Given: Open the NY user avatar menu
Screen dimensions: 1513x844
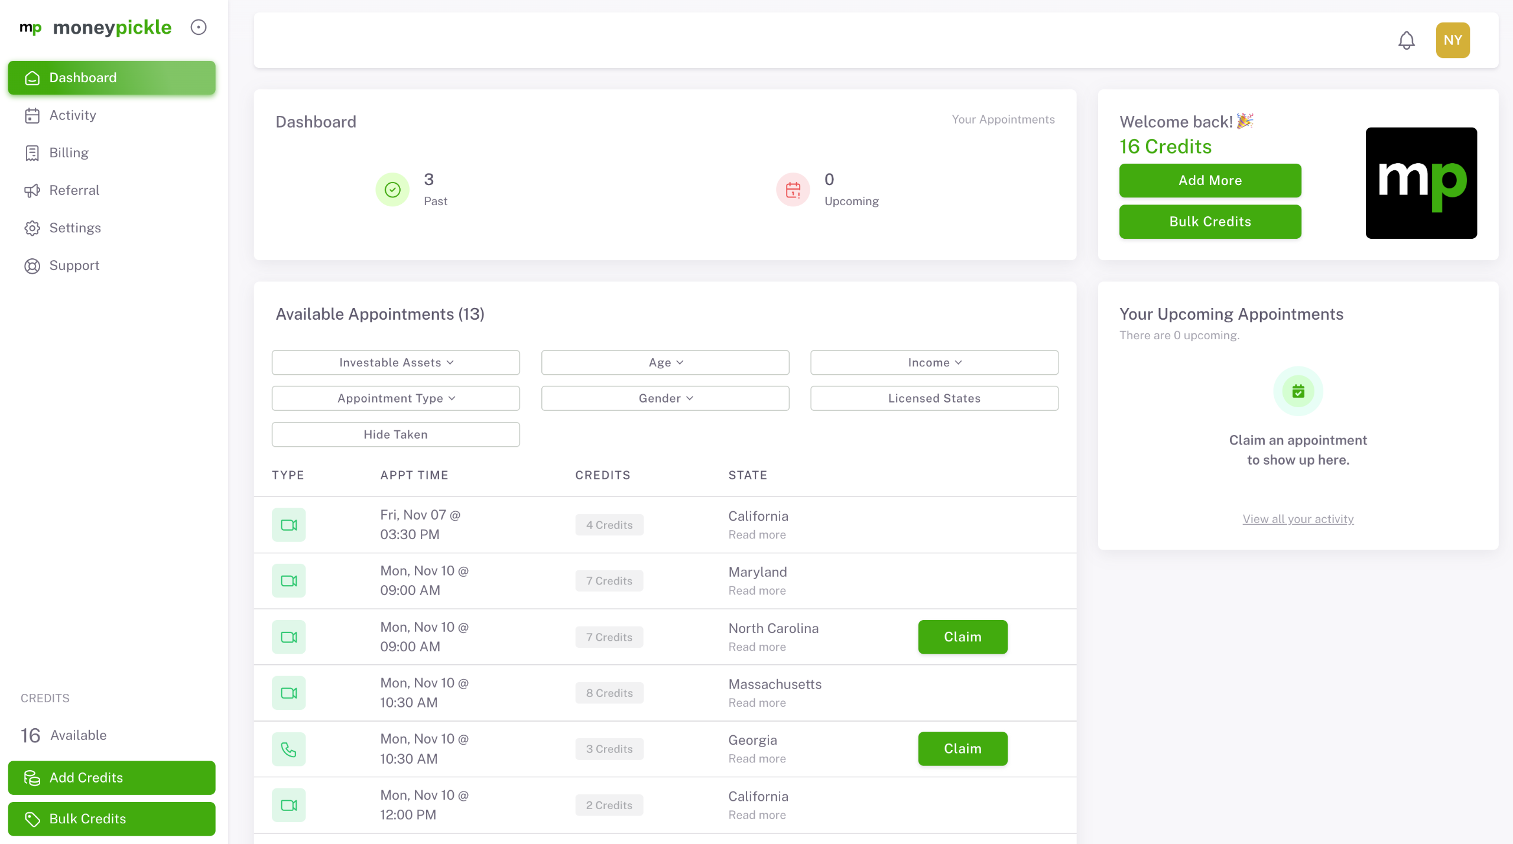Looking at the screenshot, I should pyautogui.click(x=1452, y=40).
